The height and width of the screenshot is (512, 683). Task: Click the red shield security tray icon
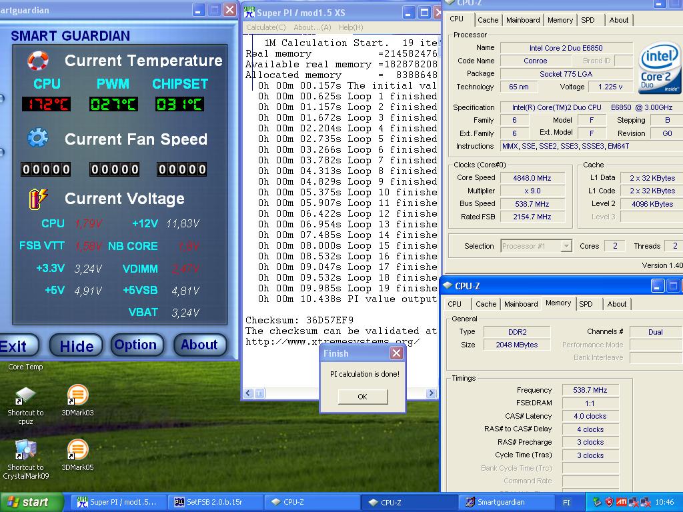click(x=610, y=502)
